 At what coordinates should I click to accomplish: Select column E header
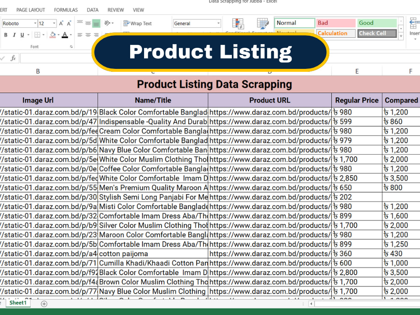coord(357,71)
